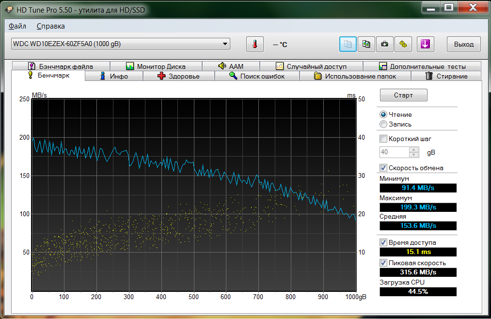
Task: Click the copy text to clipboard icon
Action: coord(348,44)
